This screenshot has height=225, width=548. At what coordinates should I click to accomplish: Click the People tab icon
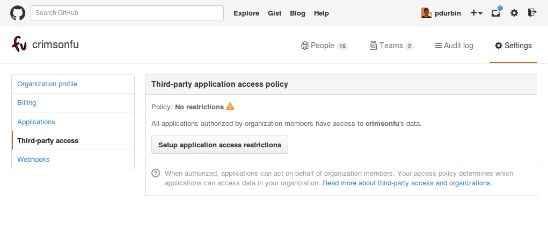click(x=305, y=46)
